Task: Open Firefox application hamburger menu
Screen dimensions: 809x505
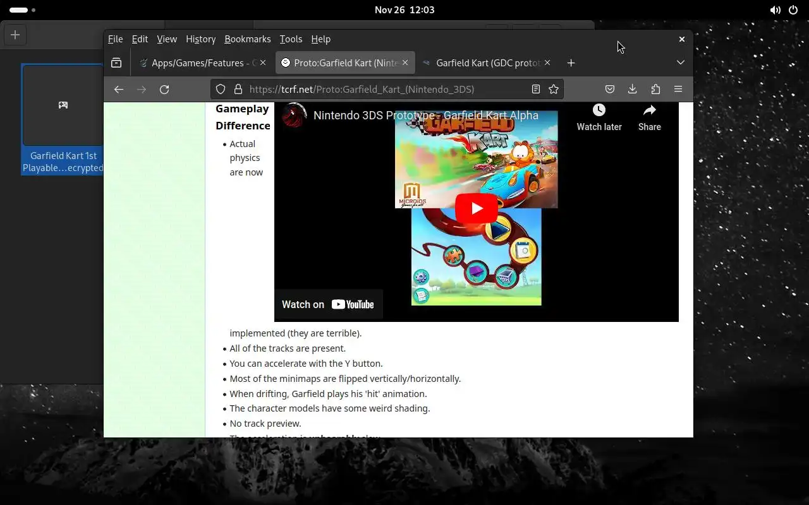Action: (678, 90)
